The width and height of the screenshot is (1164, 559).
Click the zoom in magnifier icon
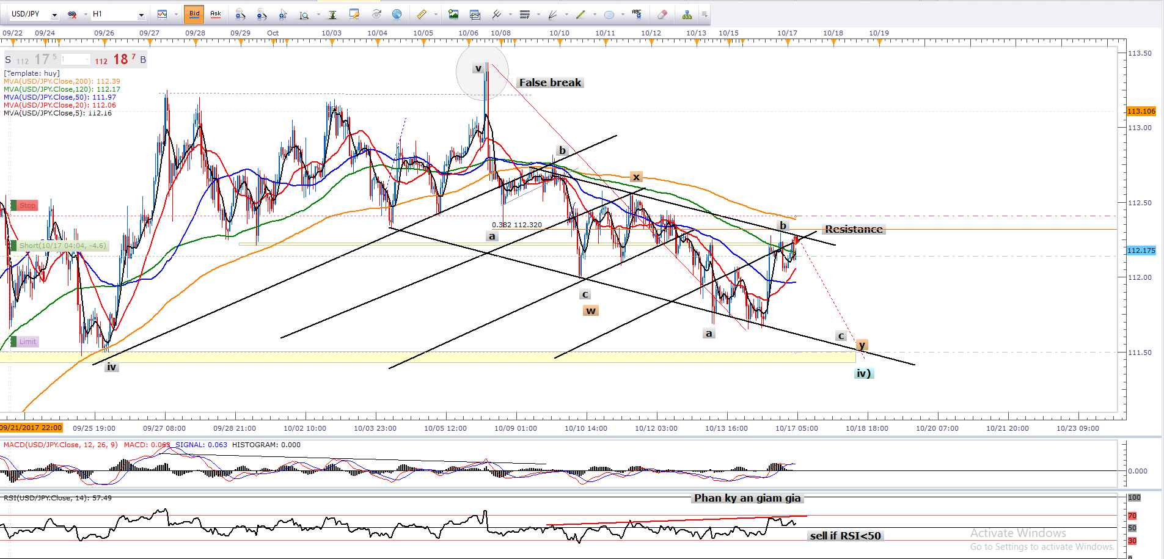pos(240,14)
